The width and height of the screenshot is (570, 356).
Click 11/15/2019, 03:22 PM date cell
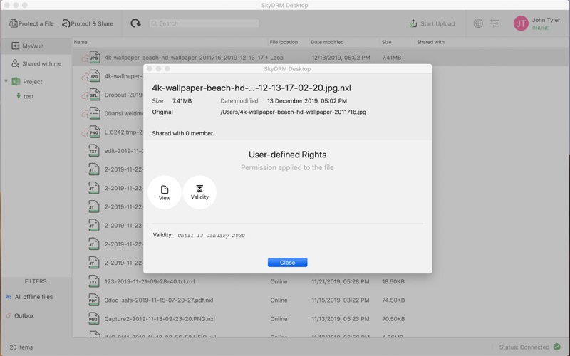(341, 300)
